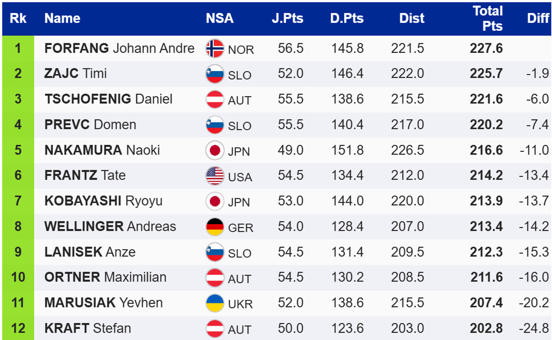Click the Diff column header

tap(538, 18)
